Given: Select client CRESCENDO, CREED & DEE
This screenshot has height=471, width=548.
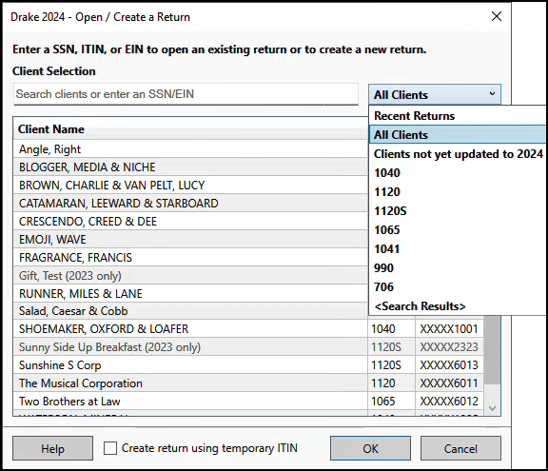Looking at the screenshot, I should pyautogui.click(x=190, y=222).
